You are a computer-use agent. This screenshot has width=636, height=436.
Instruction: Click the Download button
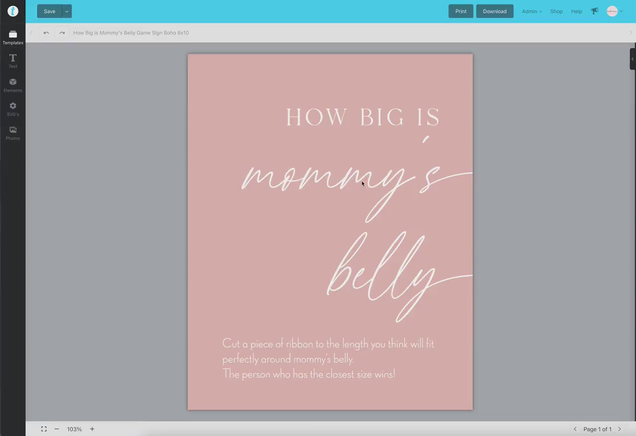coord(494,11)
